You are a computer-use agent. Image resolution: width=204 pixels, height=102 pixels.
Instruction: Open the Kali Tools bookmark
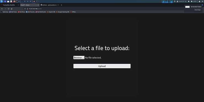coord(13,12)
